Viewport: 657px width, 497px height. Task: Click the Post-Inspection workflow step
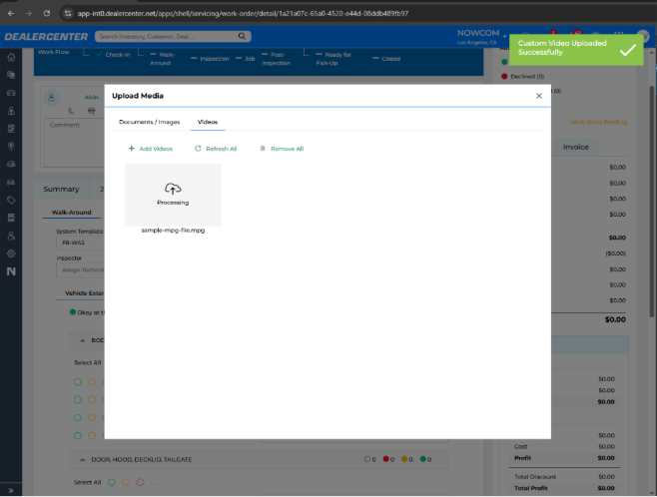tap(276, 59)
